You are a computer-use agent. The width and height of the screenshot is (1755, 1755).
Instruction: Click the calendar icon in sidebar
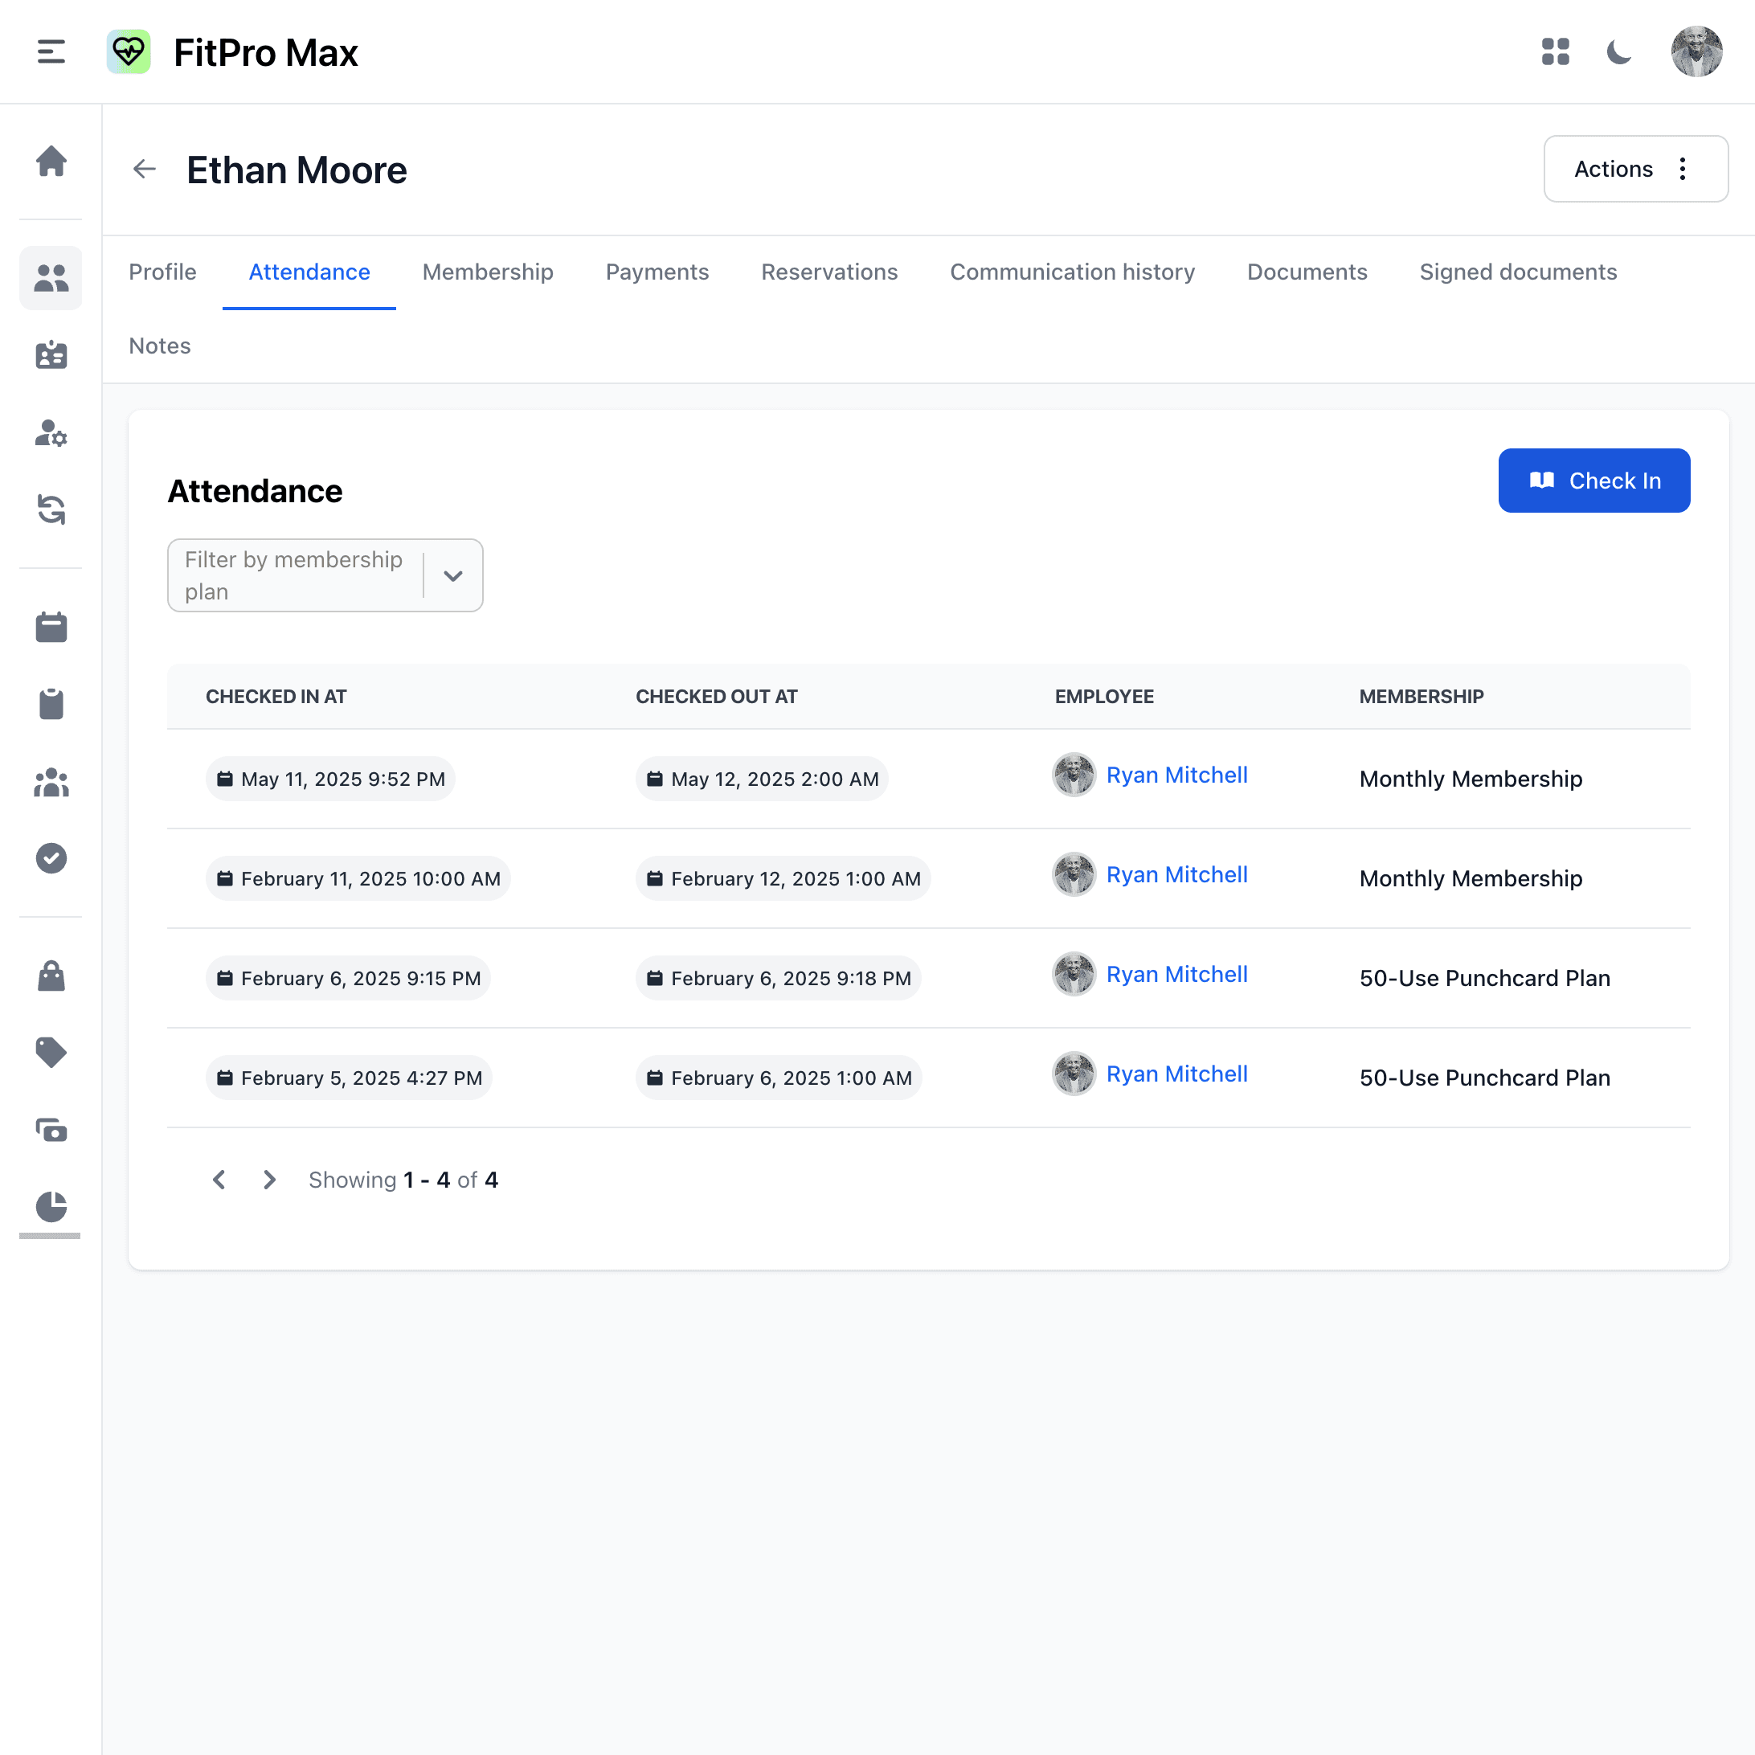[51, 627]
